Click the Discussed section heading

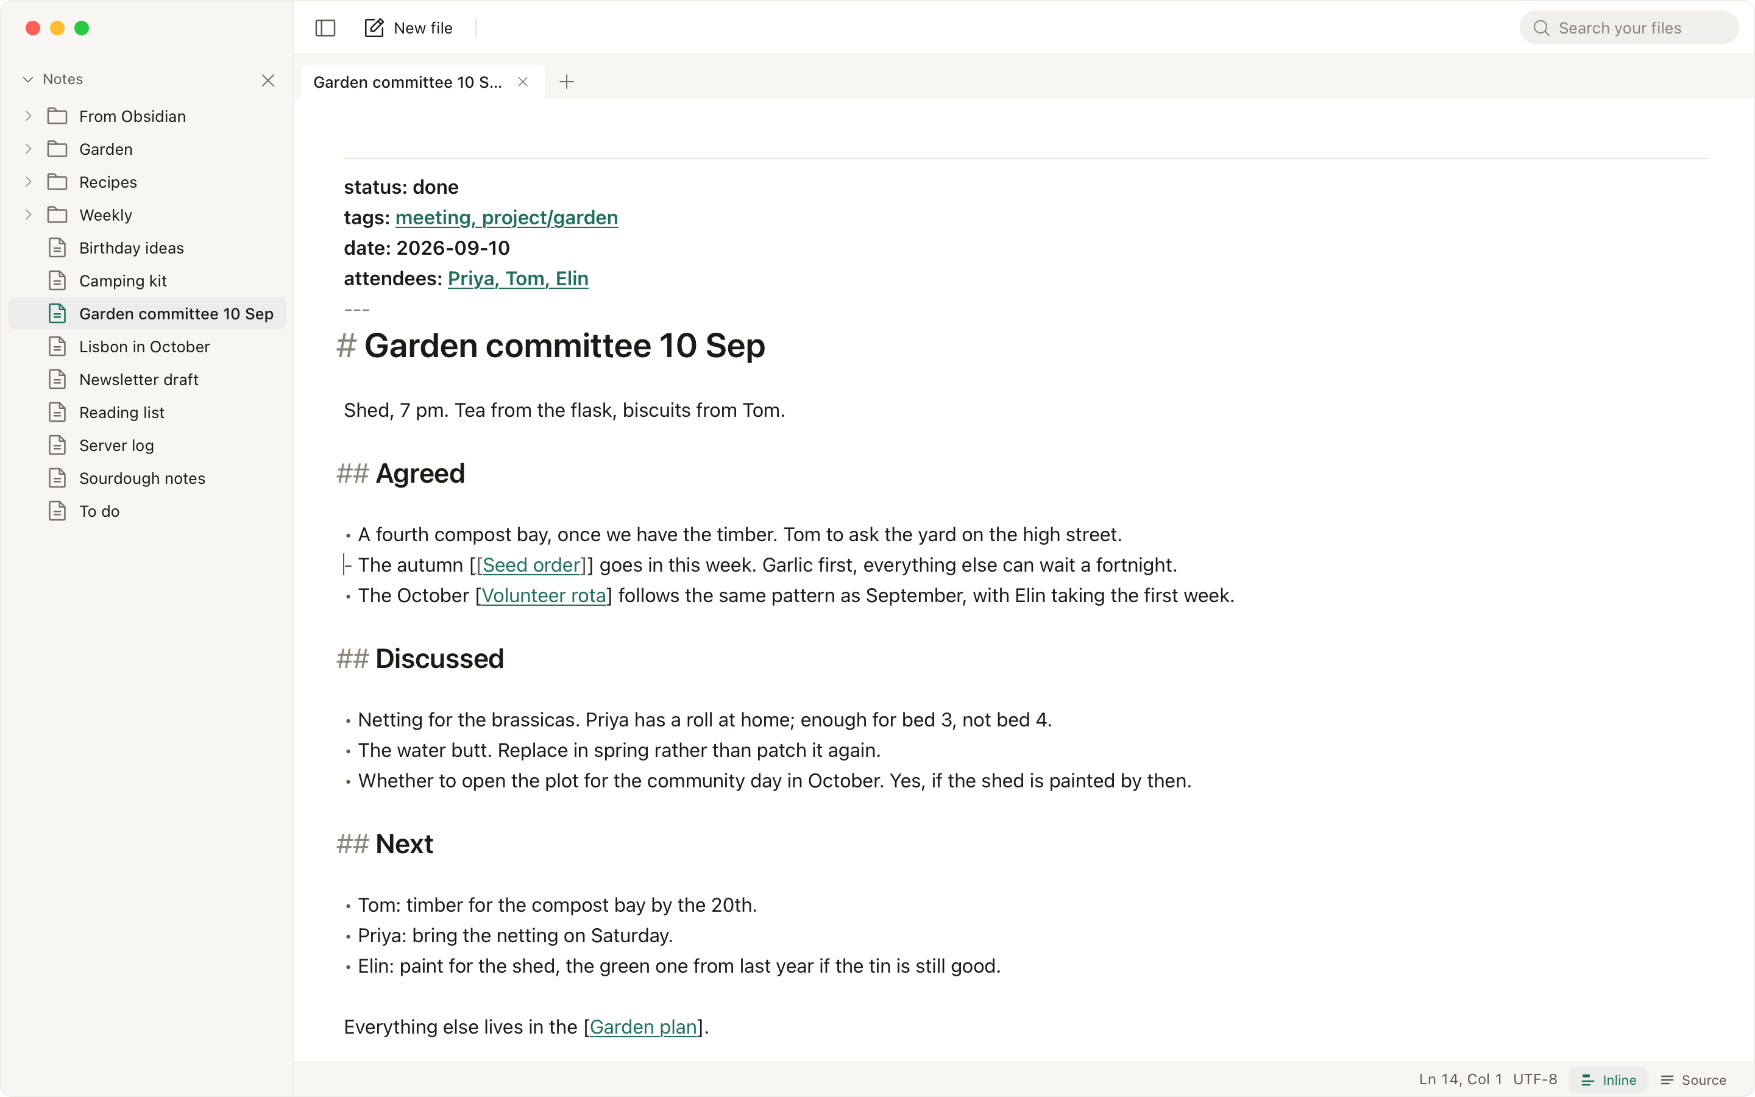pyautogui.click(x=439, y=658)
